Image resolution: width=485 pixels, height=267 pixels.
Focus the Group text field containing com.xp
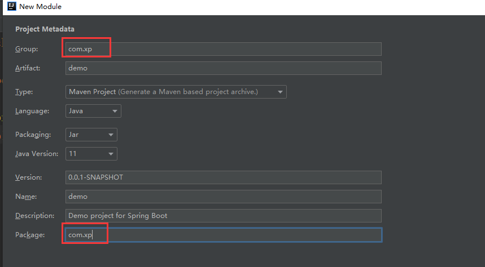pyautogui.click(x=224, y=49)
